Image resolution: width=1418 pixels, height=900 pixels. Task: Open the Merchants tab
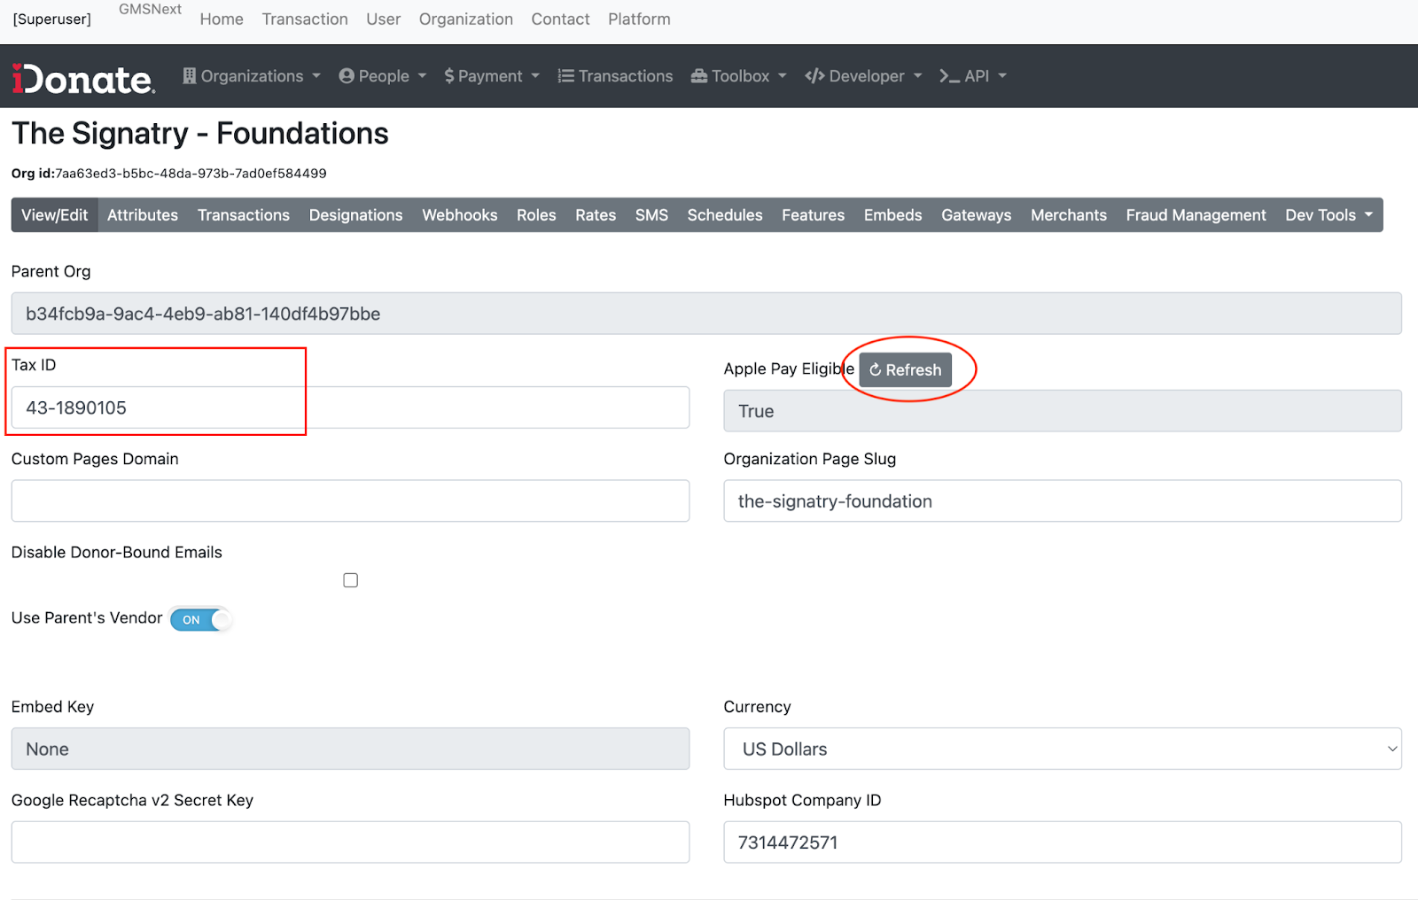[x=1069, y=215]
